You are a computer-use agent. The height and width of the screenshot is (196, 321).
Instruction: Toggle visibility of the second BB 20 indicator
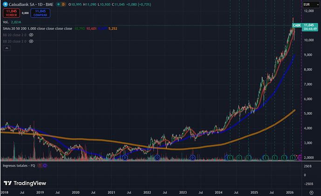31,41
